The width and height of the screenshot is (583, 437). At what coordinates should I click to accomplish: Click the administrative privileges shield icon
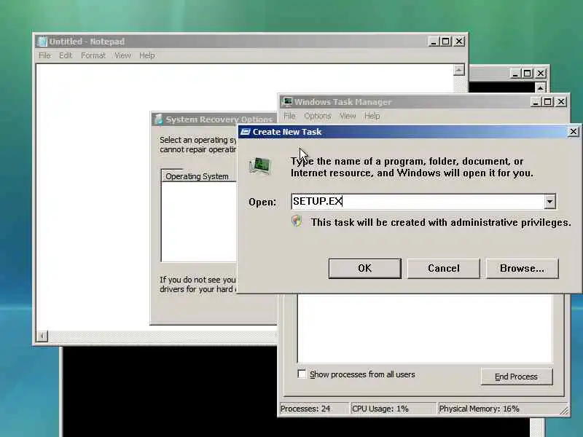click(297, 221)
